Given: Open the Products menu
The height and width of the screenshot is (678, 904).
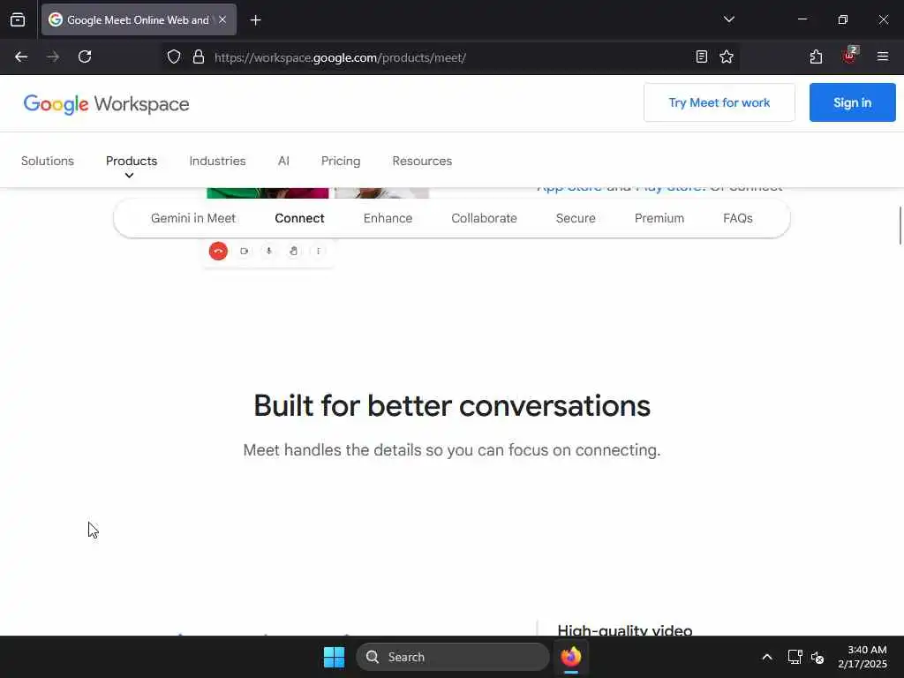Looking at the screenshot, I should [132, 161].
